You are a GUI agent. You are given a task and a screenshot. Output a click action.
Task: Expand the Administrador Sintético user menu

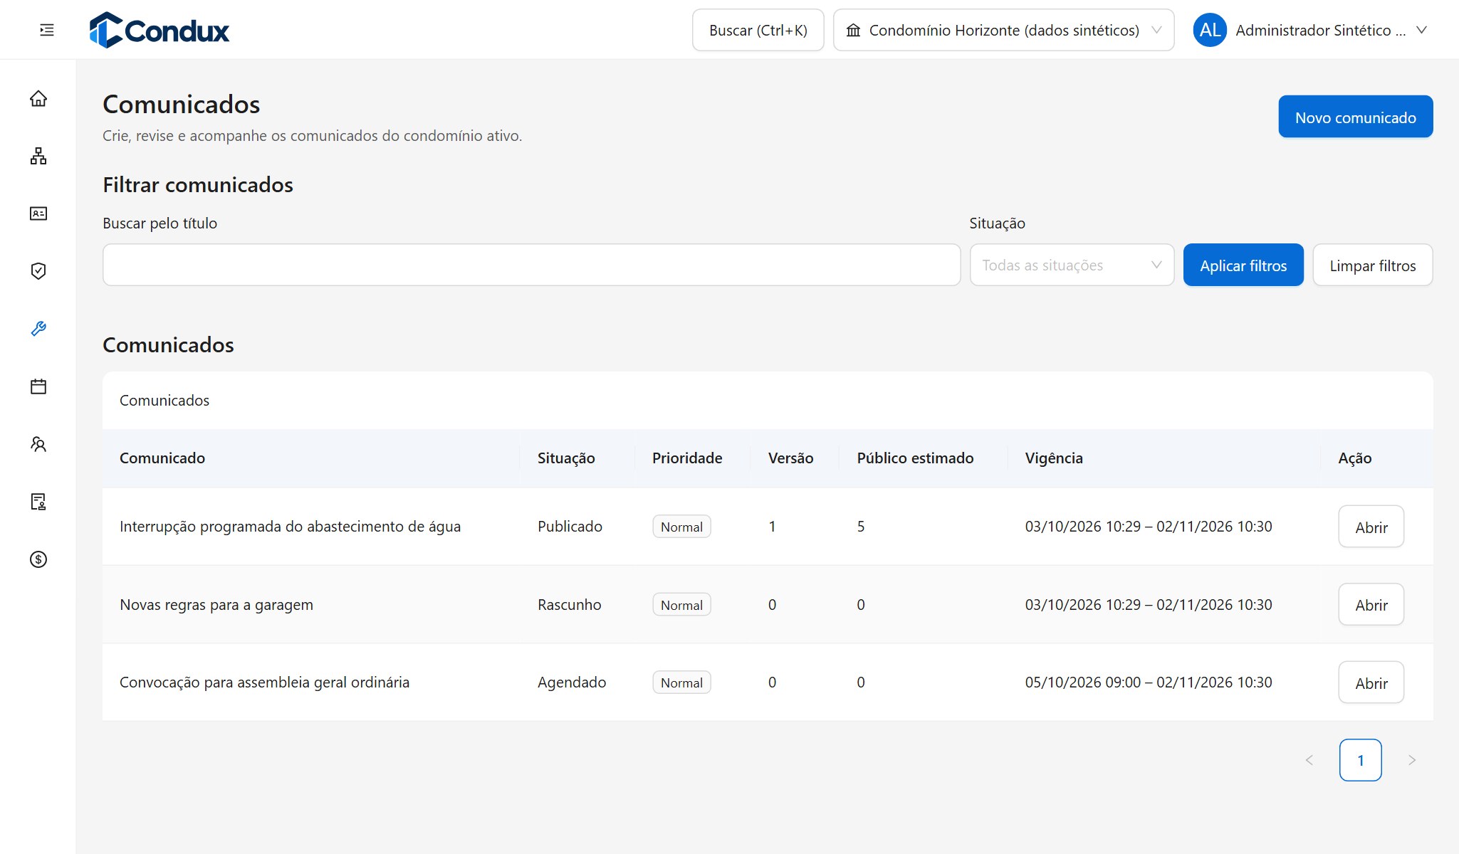[1312, 30]
